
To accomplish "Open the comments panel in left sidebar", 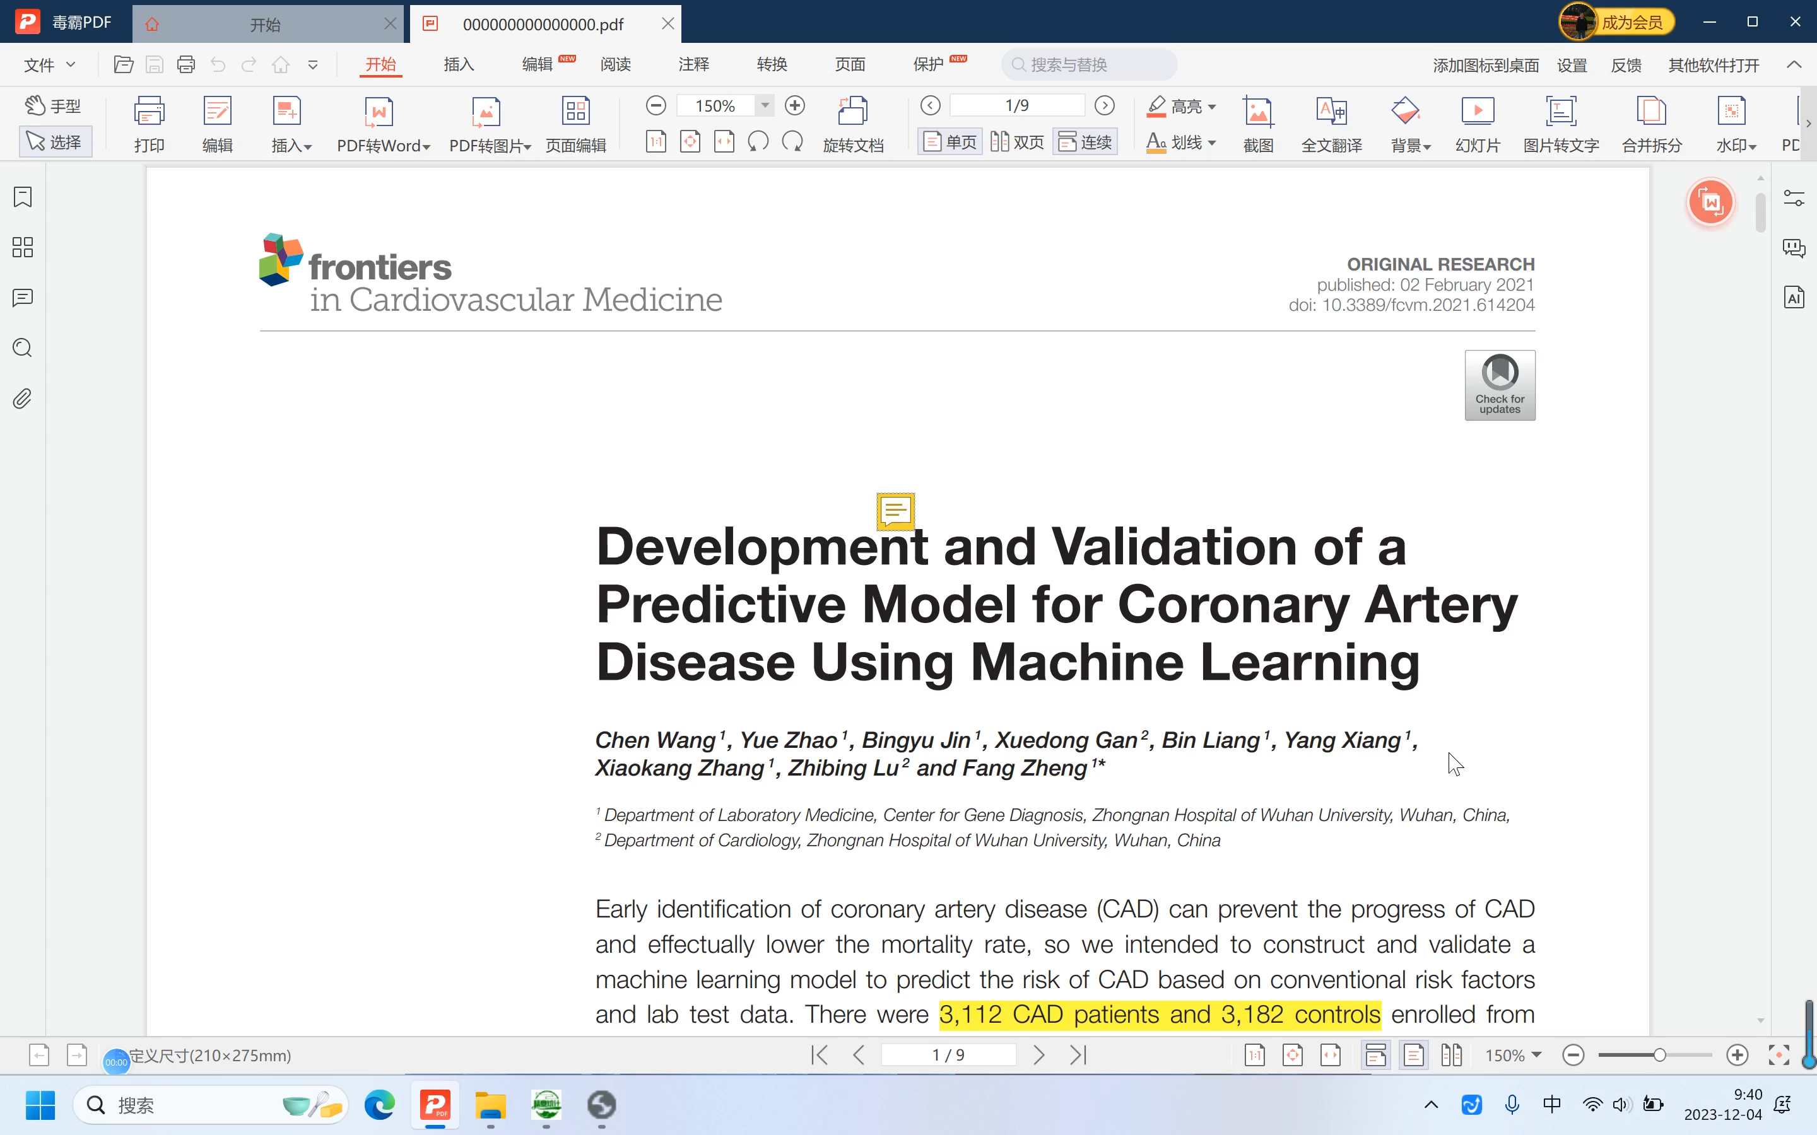I will 23,298.
